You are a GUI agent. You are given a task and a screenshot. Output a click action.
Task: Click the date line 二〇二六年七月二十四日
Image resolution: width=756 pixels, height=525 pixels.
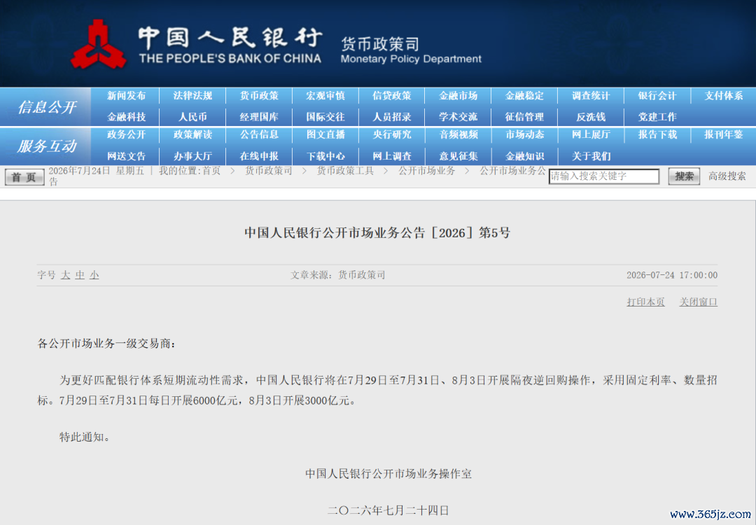point(388,510)
